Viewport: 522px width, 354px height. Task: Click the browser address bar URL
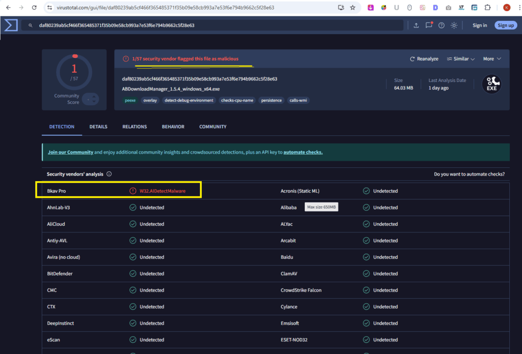point(166,7)
